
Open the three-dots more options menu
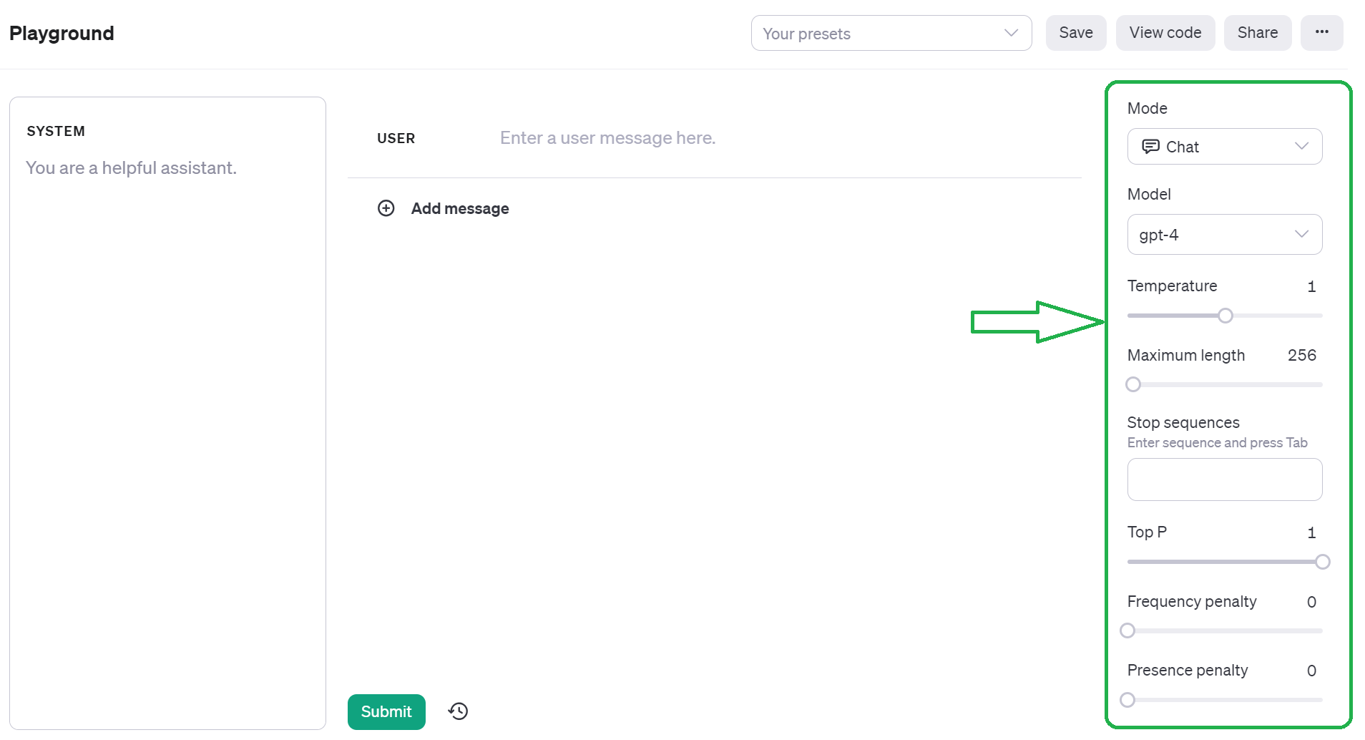(1321, 32)
